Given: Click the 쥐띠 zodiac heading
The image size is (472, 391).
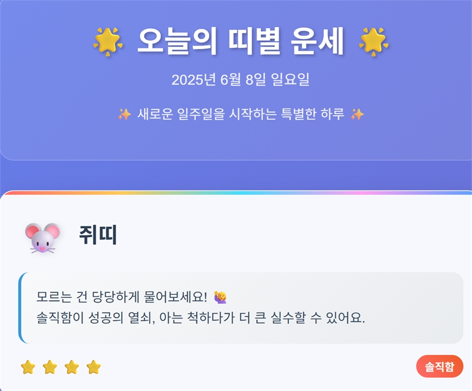Looking at the screenshot, I should (98, 236).
